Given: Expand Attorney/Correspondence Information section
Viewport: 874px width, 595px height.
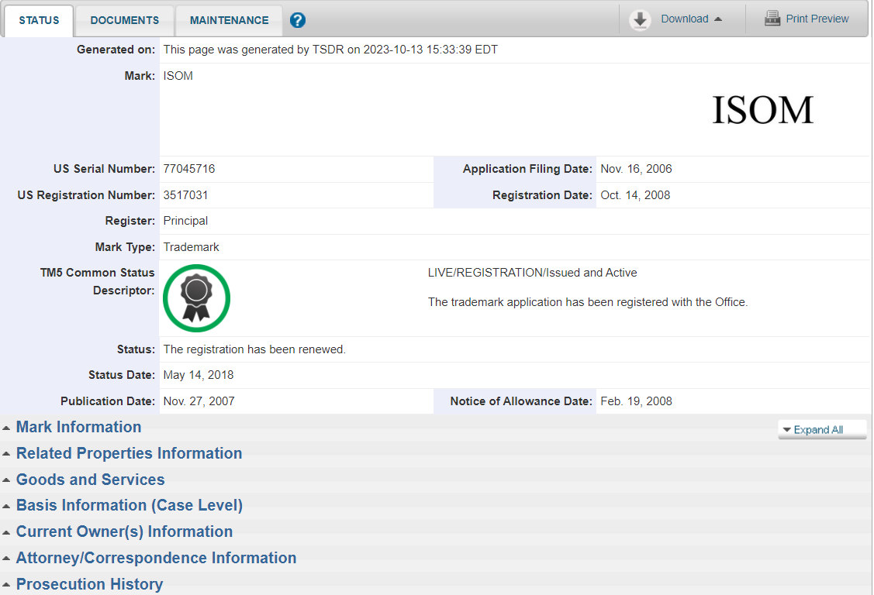Looking at the screenshot, I should pyautogui.click(x=156, y=558).
